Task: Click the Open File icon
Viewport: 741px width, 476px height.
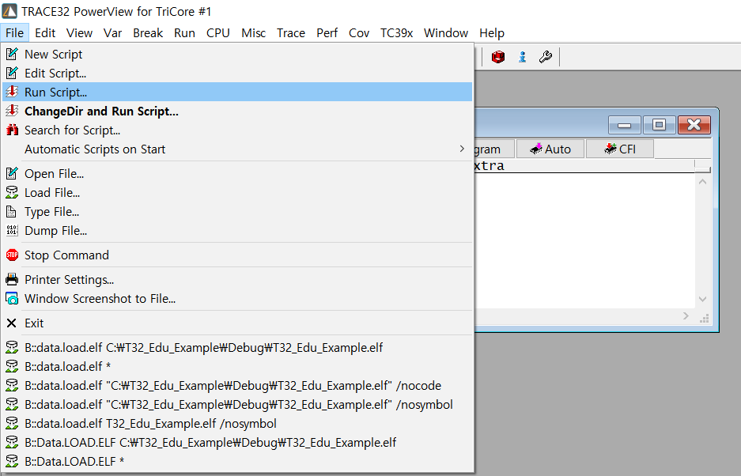Action: (12, 173)
